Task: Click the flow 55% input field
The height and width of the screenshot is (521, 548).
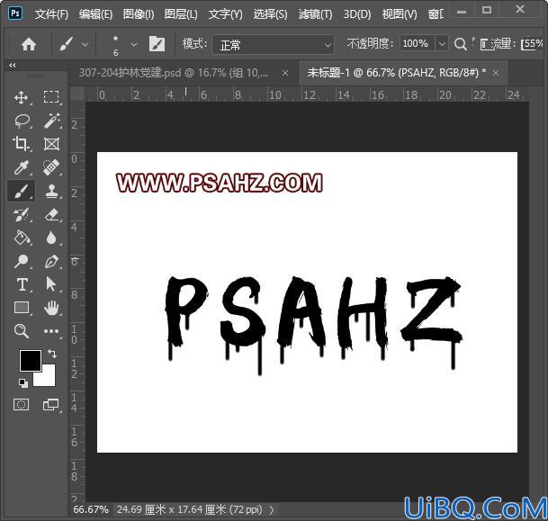Action: coord(534,44)
